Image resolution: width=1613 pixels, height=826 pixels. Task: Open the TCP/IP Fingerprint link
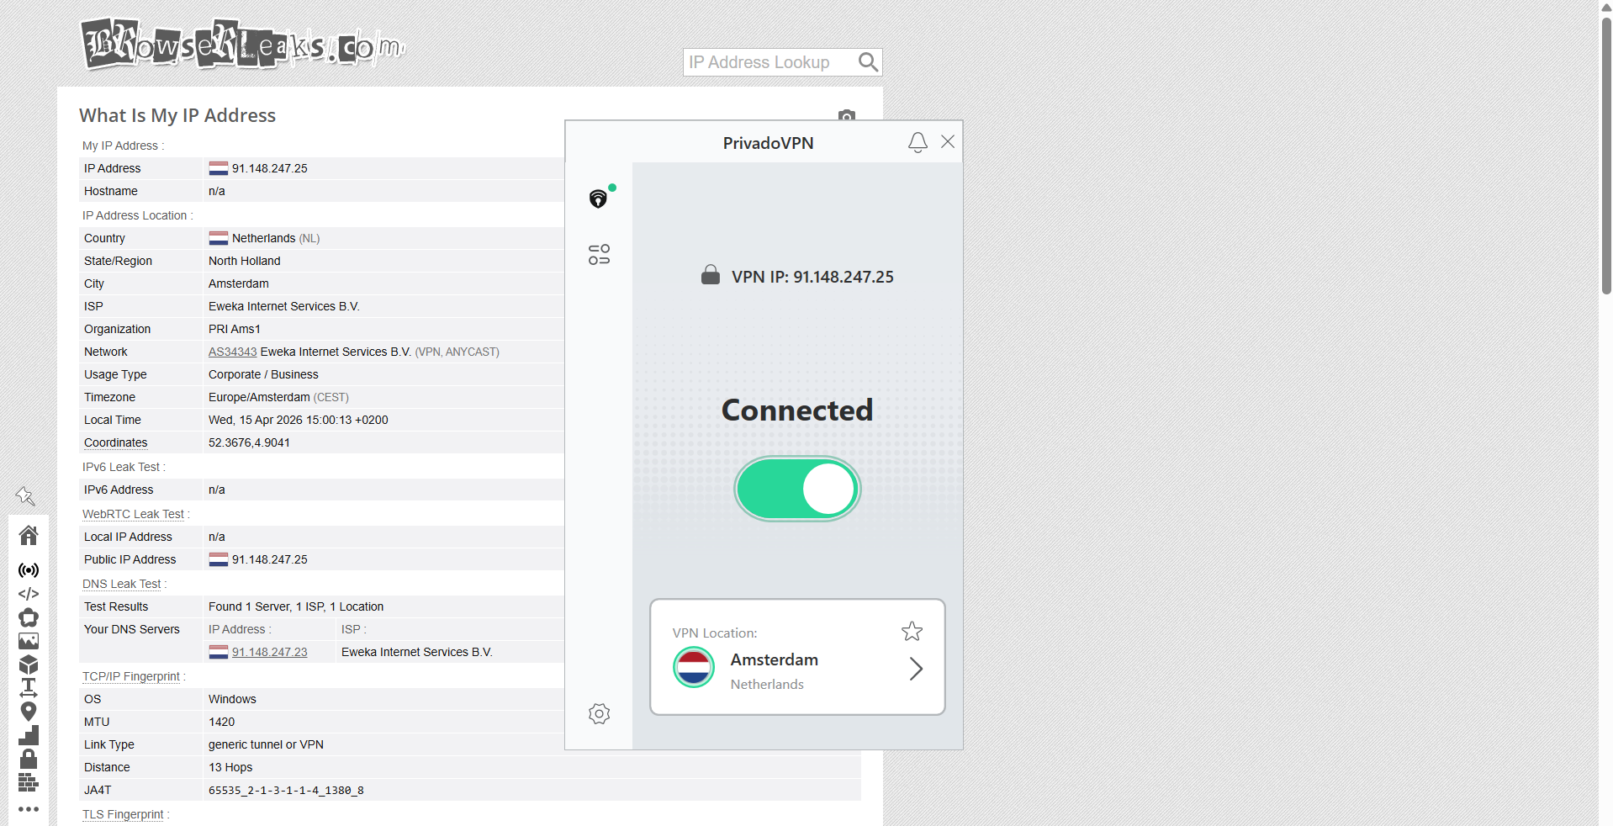tap(131, 676)
